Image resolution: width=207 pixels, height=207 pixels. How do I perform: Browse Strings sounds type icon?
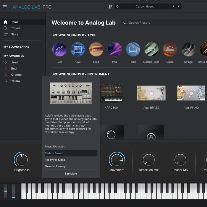click(188, 49)
